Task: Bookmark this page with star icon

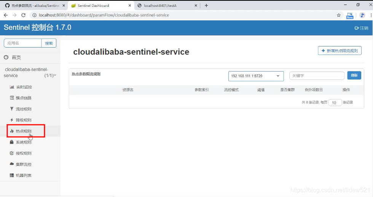Action: coord(339,15)
